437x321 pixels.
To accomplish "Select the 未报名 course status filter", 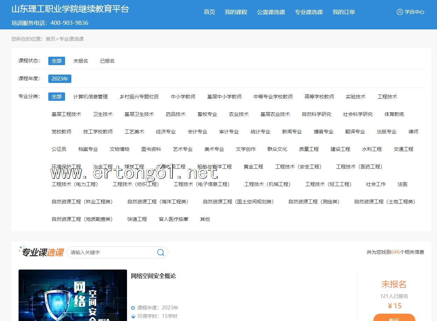I will click(80, 61).
